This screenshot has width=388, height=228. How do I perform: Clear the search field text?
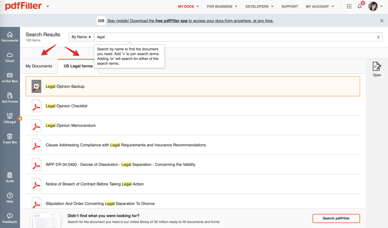click(378, 37)
